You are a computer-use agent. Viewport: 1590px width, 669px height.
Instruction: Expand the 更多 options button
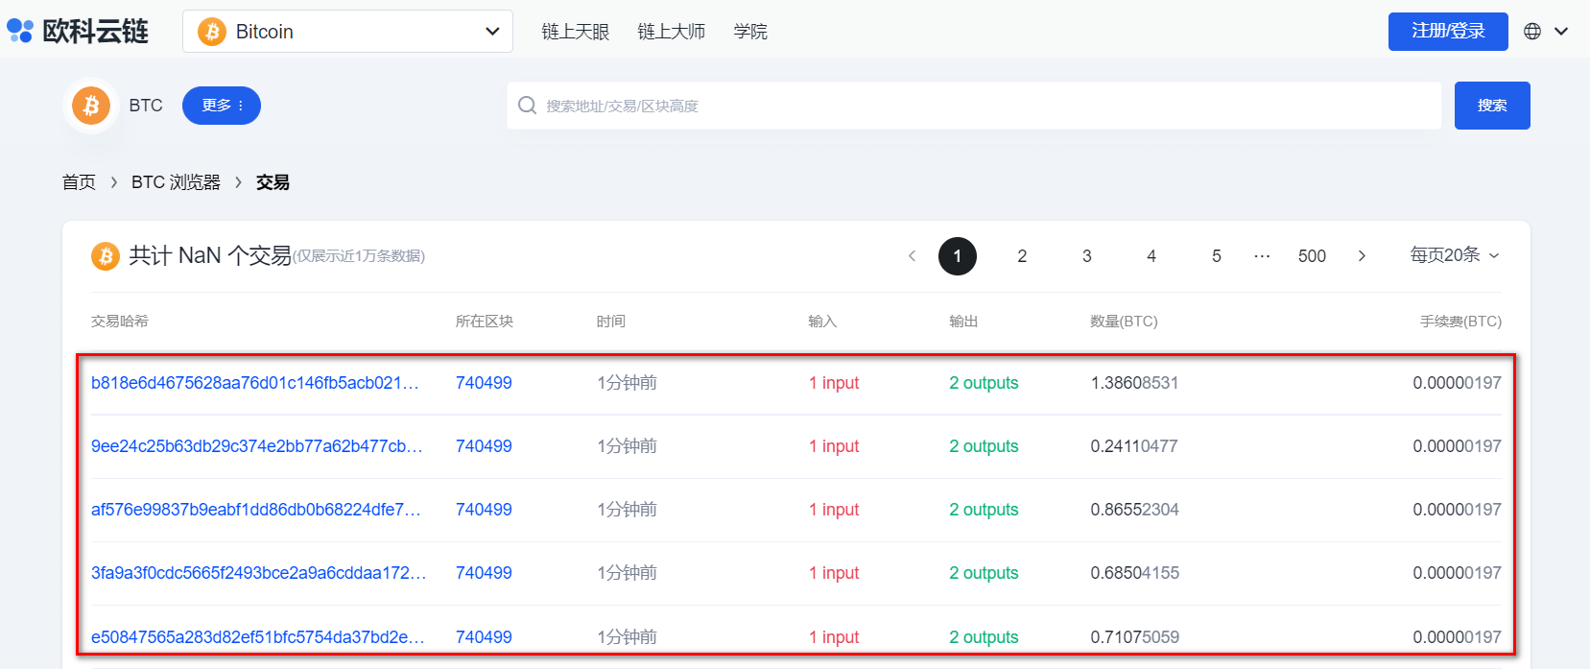(222, 106)
